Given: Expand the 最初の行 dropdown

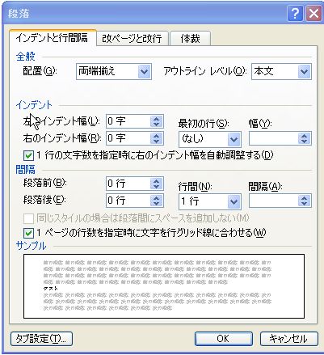Looking at the screenshot, I should pos(234,139).
